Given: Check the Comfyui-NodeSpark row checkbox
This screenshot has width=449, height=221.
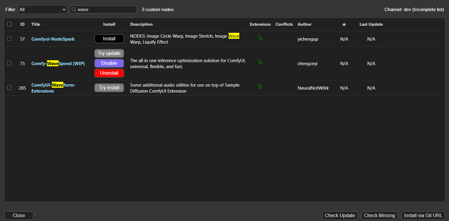Looking at the screenshot, I should pos(10,39).
